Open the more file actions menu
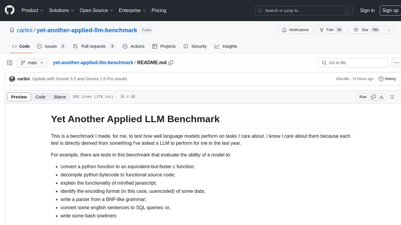This screenshot has height=225, width=401. point(396,63)
